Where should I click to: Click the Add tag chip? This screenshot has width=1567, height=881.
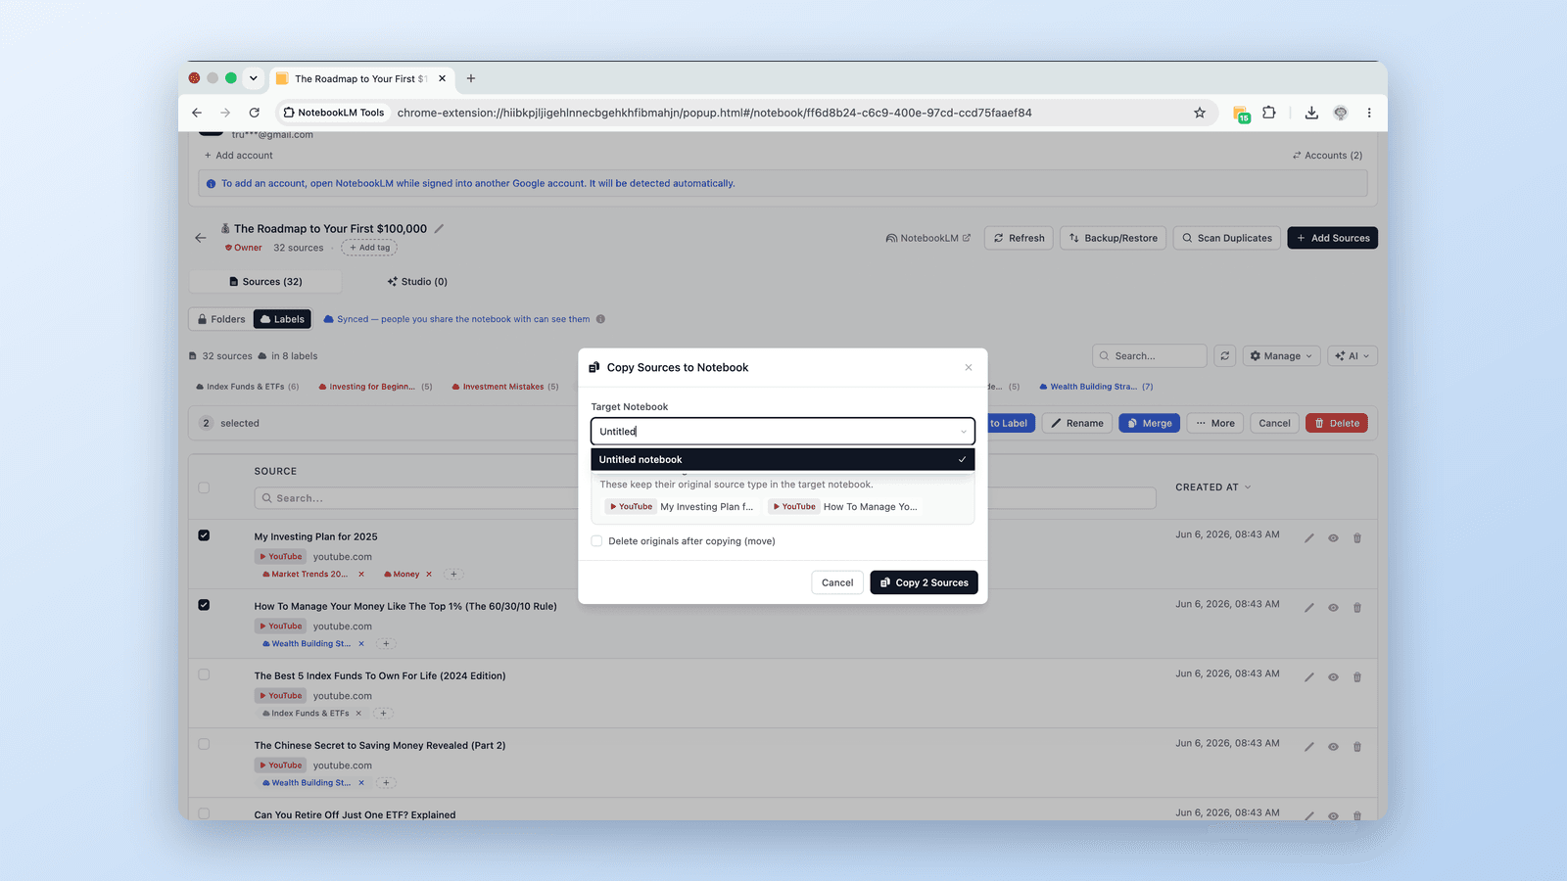(369, 248)
